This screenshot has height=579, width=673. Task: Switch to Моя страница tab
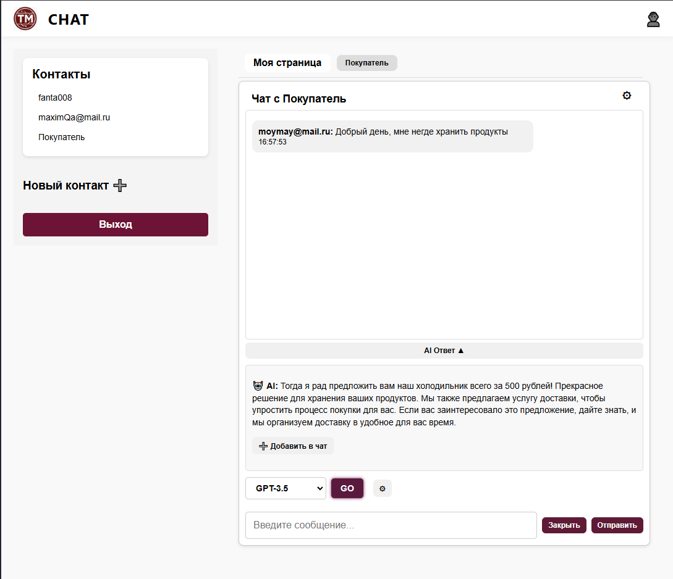pyautogui.click(x=287, y=63)
